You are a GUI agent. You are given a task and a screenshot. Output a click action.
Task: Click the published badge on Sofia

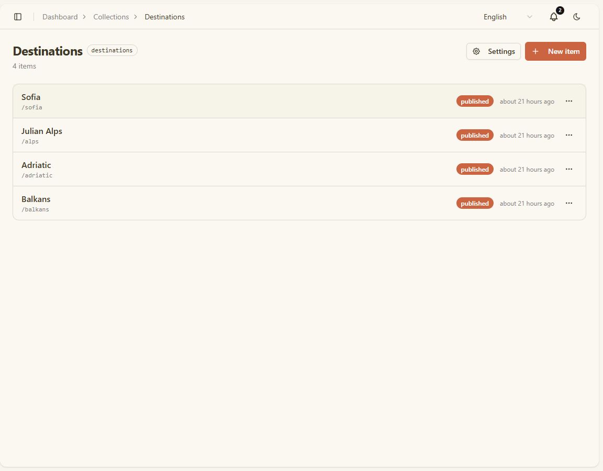point(475,101)
